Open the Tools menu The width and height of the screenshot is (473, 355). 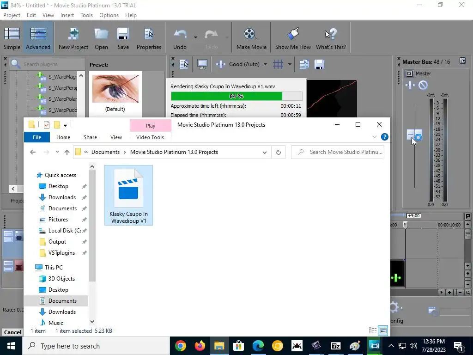86,15
